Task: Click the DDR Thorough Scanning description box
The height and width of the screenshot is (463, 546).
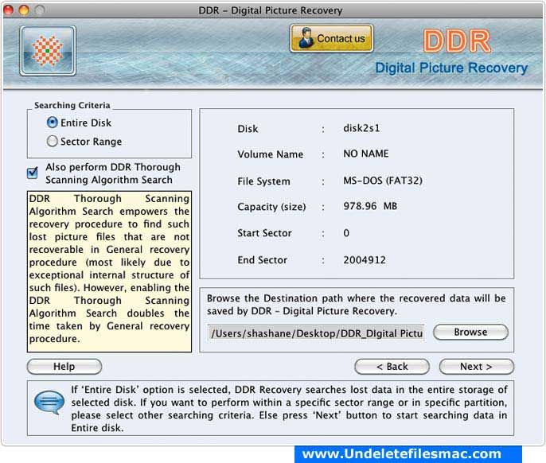Action: coord(109,271)
